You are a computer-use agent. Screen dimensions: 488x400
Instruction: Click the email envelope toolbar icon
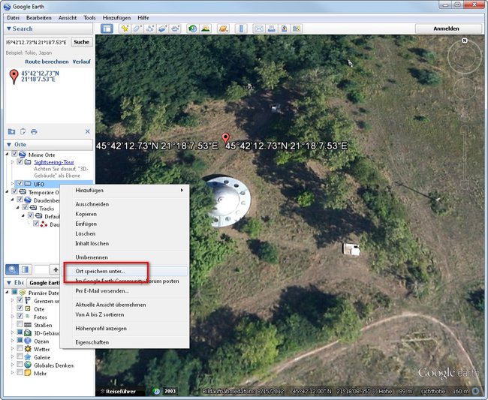coord(258,29)
